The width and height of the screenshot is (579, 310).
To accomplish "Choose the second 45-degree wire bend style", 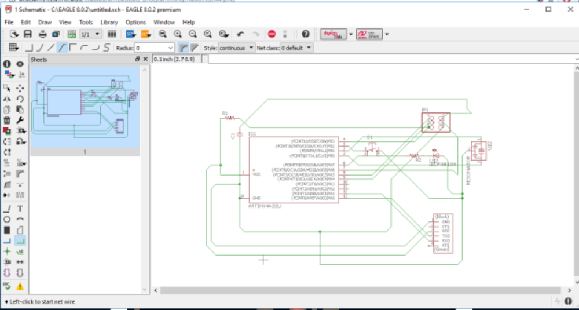I will click(40, 48).
